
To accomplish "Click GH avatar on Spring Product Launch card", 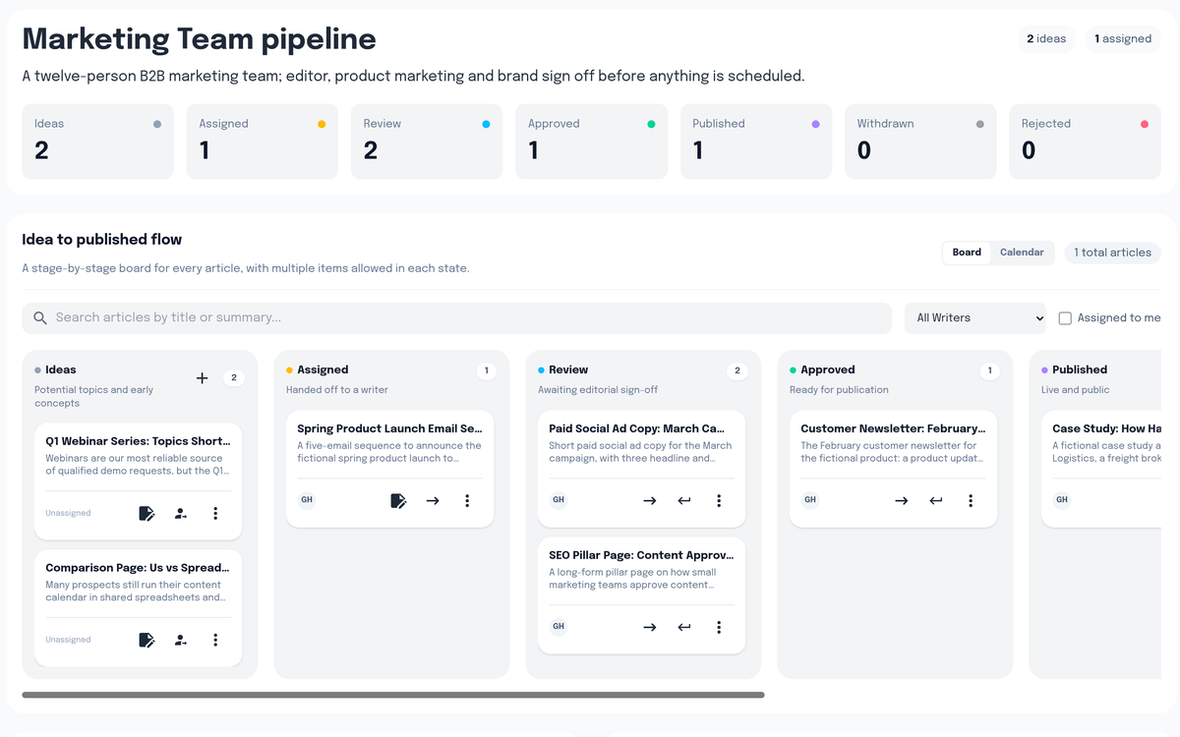I will (307, 500).
